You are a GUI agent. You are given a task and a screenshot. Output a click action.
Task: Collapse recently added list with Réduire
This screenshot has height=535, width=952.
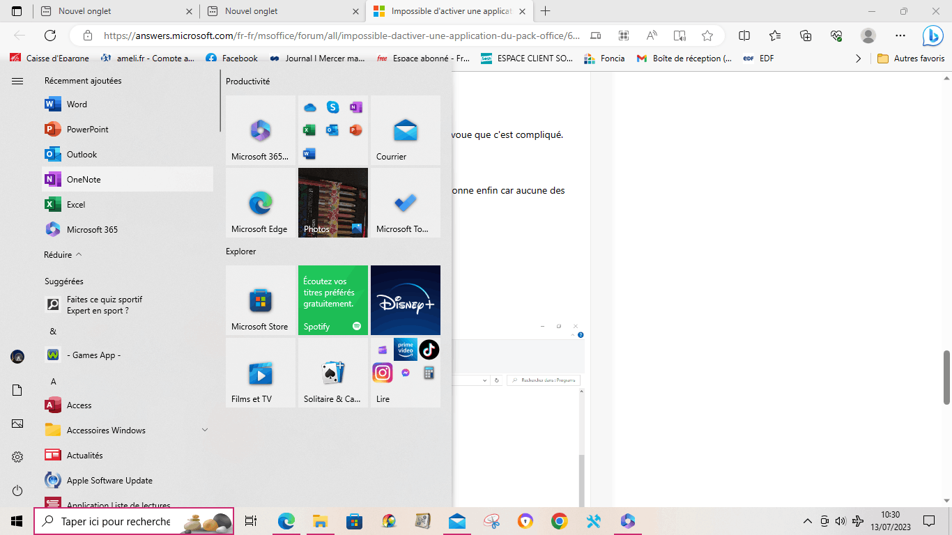[63, 255]
